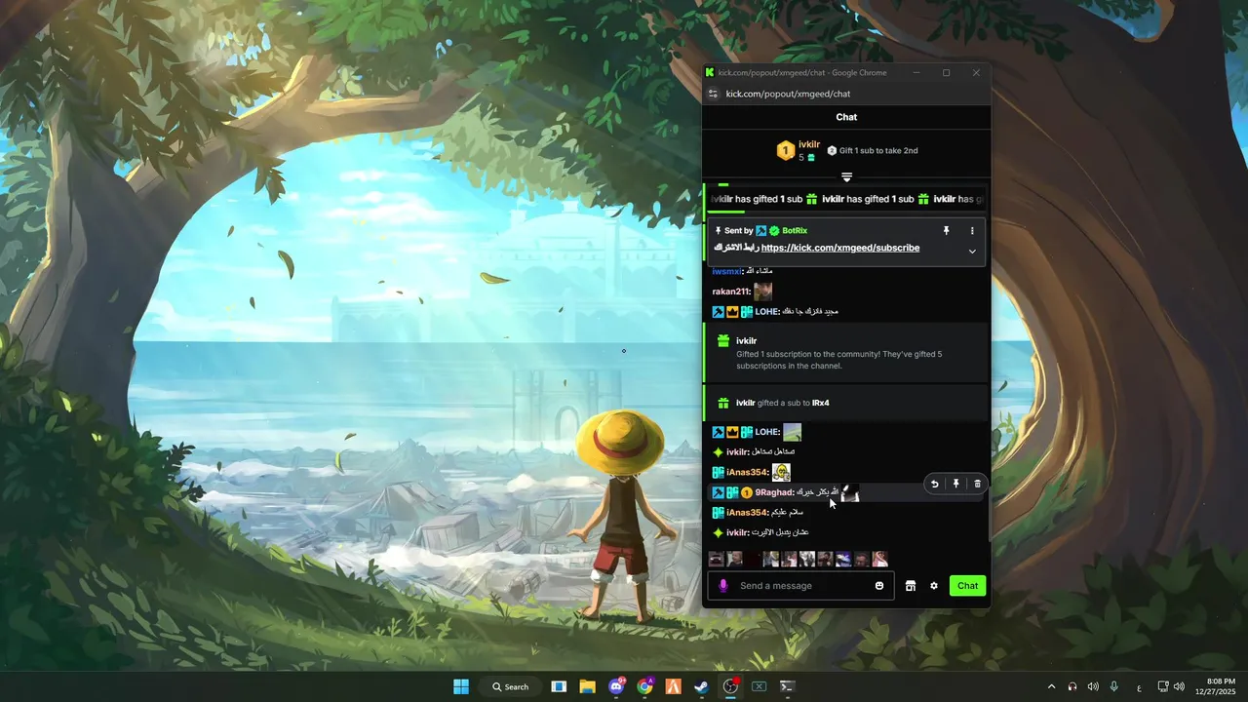The width and height of the screenshot is (1248, 702).
Task: Open Steam from the taskbar
Action: [x=702, y=686]
